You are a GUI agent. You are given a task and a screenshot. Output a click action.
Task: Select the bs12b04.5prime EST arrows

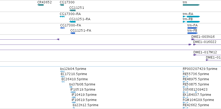(62, 71)
